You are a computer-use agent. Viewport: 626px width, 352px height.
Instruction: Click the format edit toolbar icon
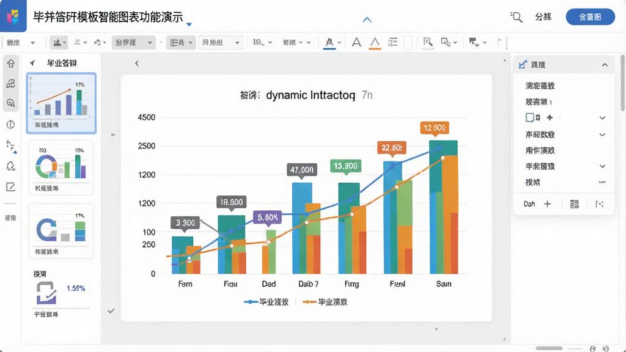[427, 42]
